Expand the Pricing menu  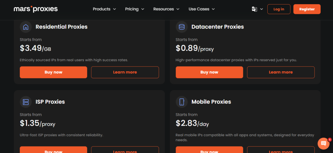pyautogui.click(x=135, y=9)
